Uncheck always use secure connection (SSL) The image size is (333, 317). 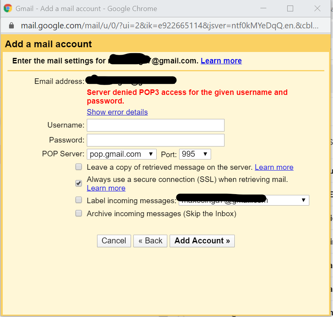[x=79, y=183]
